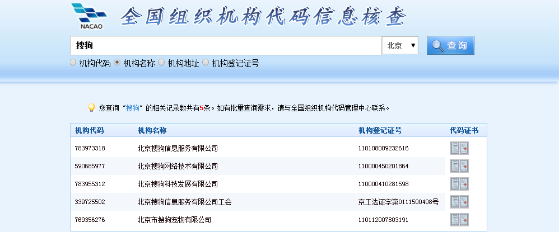Click the lightbulb tip icon

91,108
